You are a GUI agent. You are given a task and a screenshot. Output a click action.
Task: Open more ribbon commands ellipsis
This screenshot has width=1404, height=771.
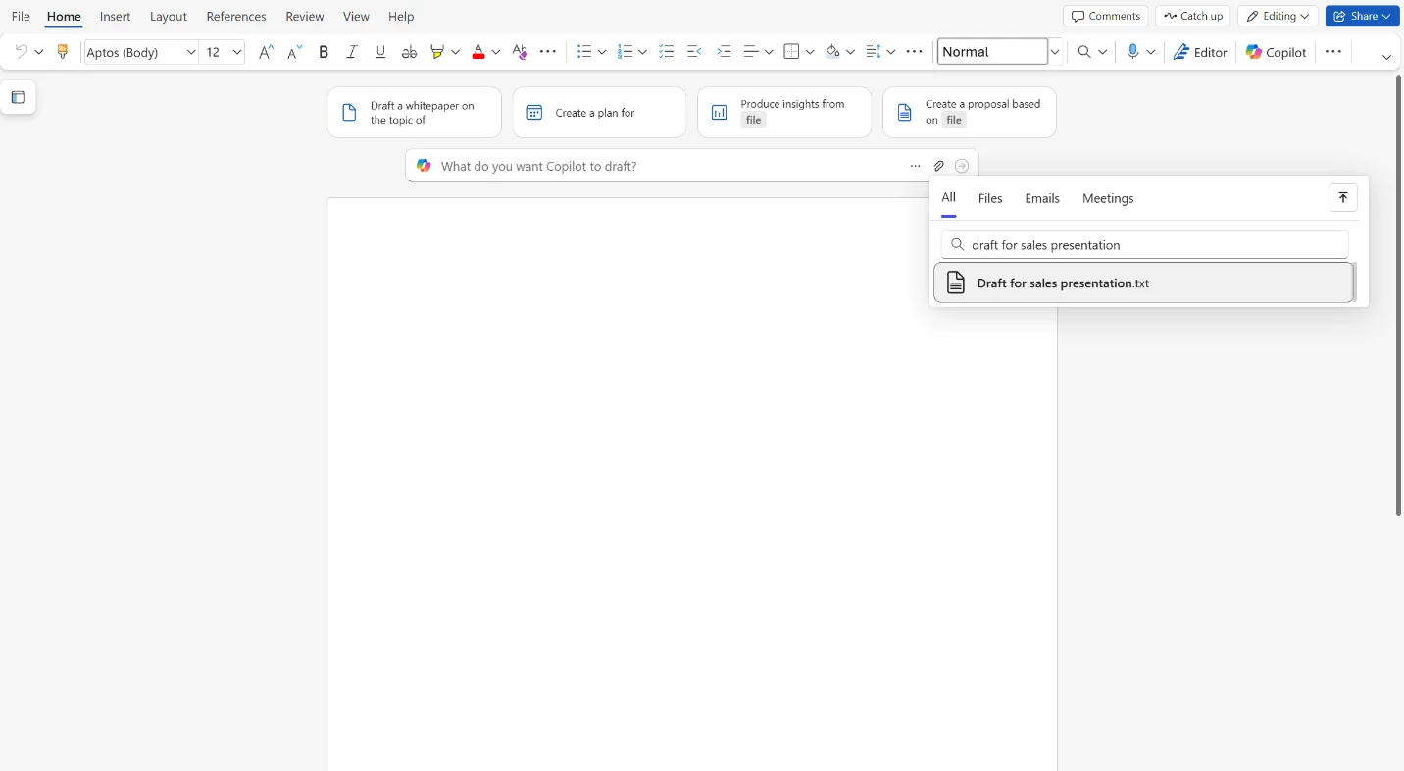1333,52
